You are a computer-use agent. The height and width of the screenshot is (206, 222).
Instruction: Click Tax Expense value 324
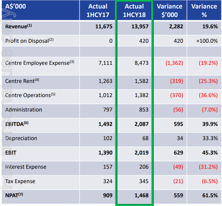(x=108, y=181)
